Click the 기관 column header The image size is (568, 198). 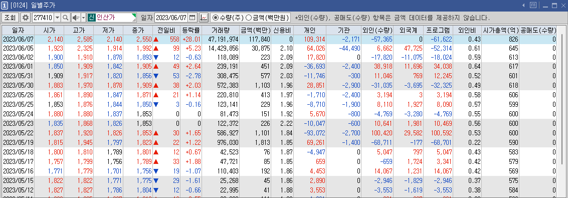344,31
